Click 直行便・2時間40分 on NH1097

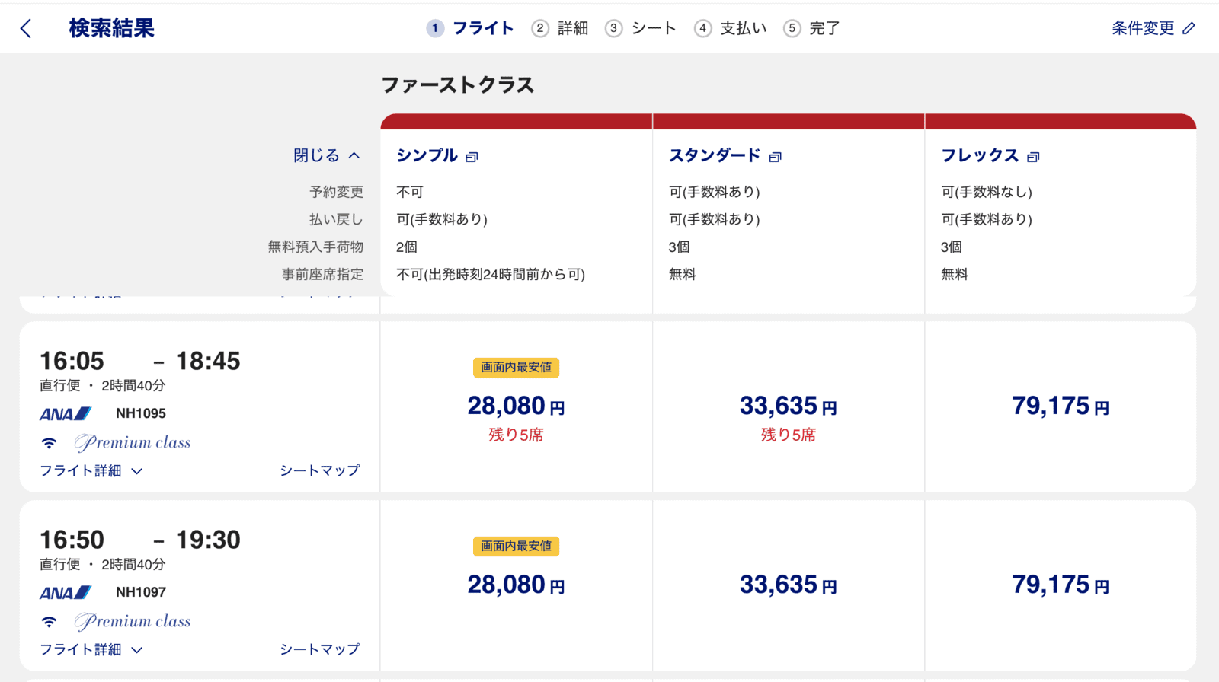102,565
